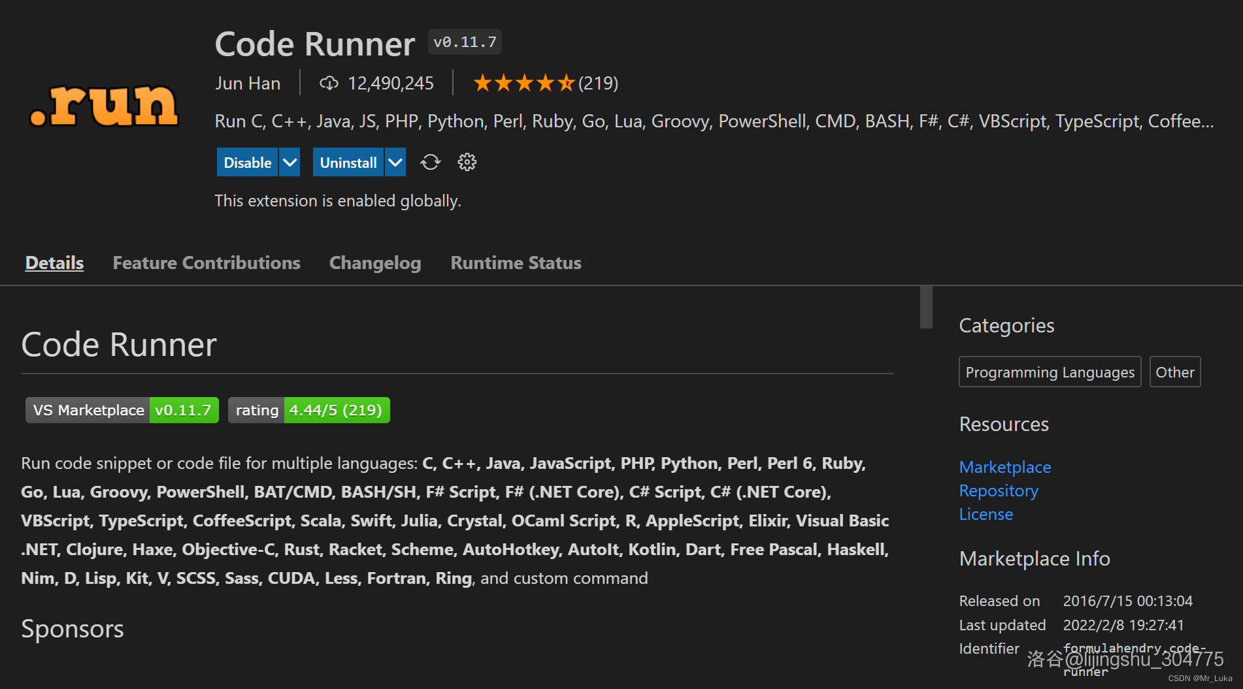This screenshot has height=689, width=1243.
Task: Click the (219) review count
Action: coord(598,83)
